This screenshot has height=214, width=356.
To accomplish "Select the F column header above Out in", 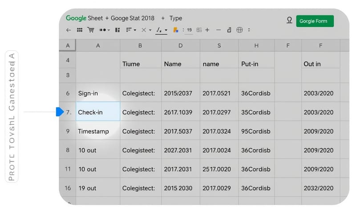I will pos(320,45).
